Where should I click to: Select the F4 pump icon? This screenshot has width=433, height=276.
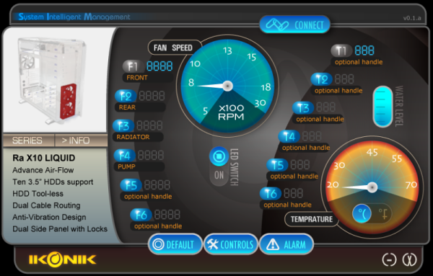tap(125, 156)
